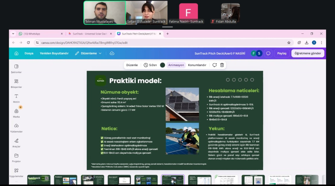Open the dark green background color swatch
This screenshot has width=335, height=186.
click(x=163, y=65)
